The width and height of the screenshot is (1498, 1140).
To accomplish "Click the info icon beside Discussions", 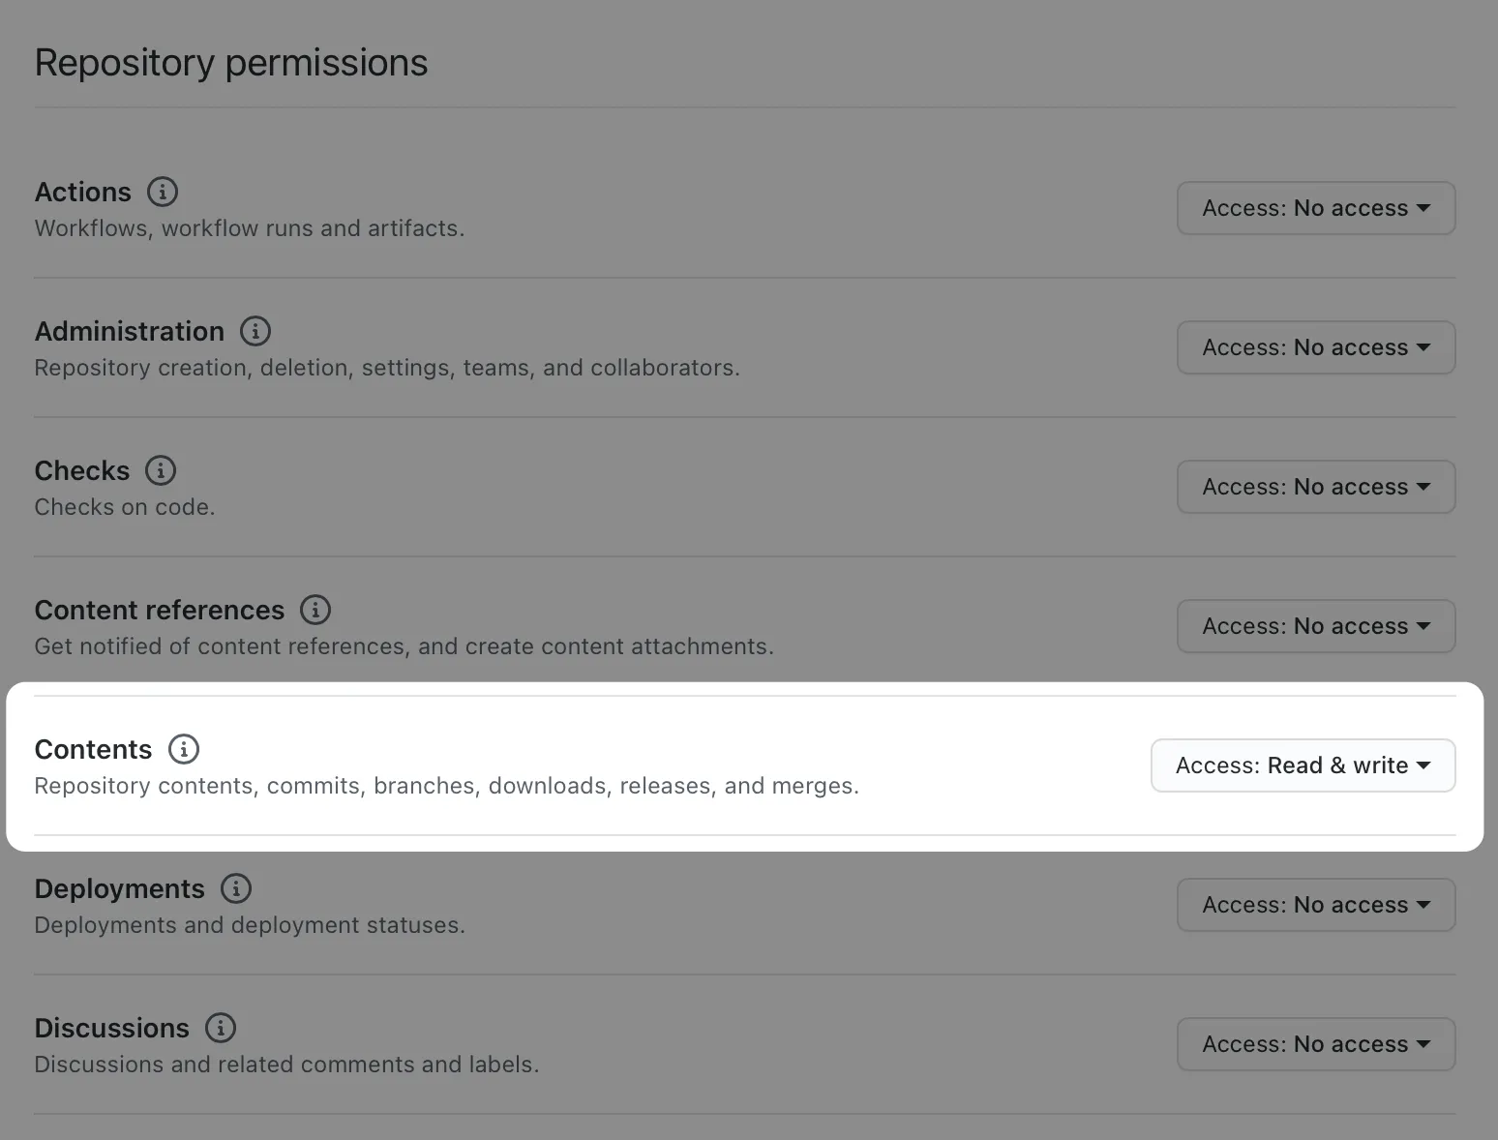I will point(221,1028).
